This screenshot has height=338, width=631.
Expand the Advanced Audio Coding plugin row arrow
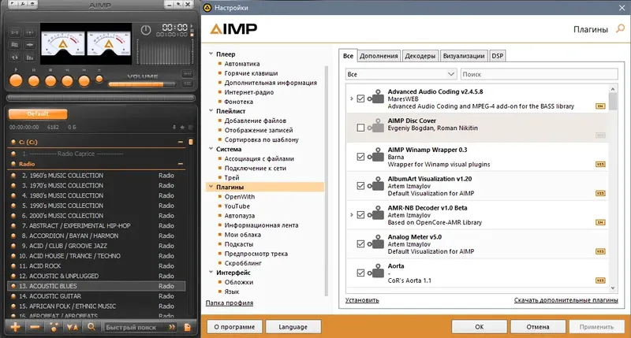point(351,98)
